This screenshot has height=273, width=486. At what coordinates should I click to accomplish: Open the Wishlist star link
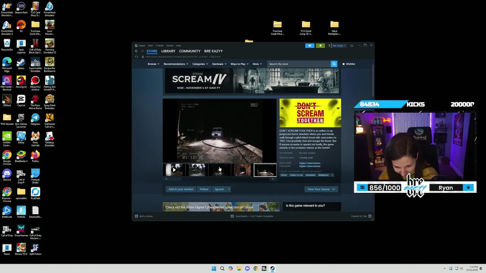point(349,64)
